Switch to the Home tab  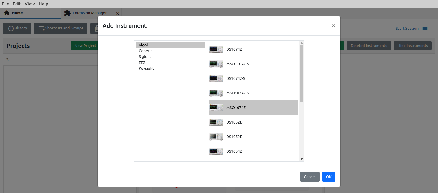coord(30,13)
